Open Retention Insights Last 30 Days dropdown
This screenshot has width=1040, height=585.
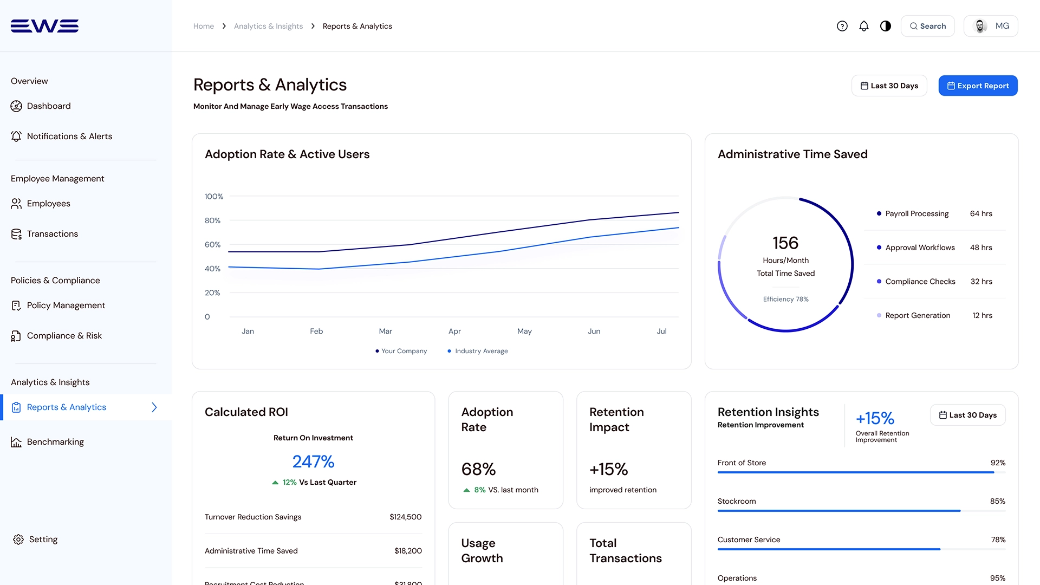coord(967,415)
